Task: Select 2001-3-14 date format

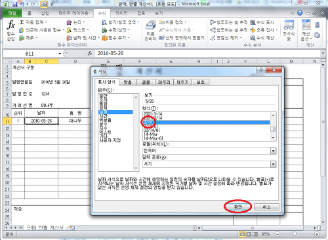Action: pos(153,114)
